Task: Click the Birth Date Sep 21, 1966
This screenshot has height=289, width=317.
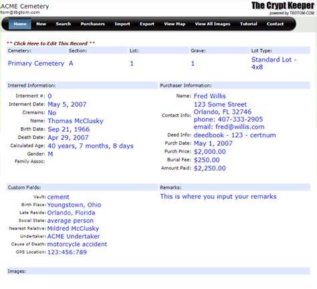Action: (69, 129)
